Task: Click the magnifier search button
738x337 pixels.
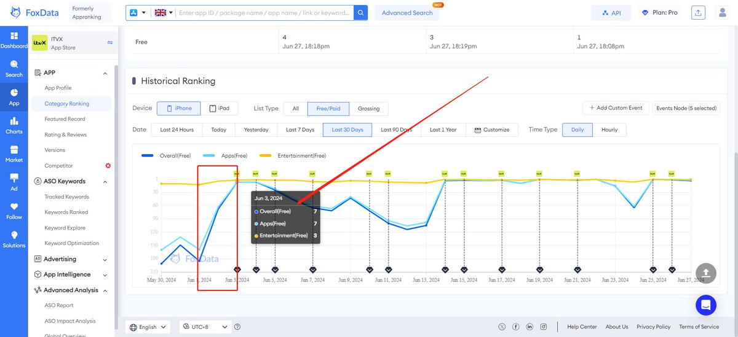Action: click(x=362, y=12)
